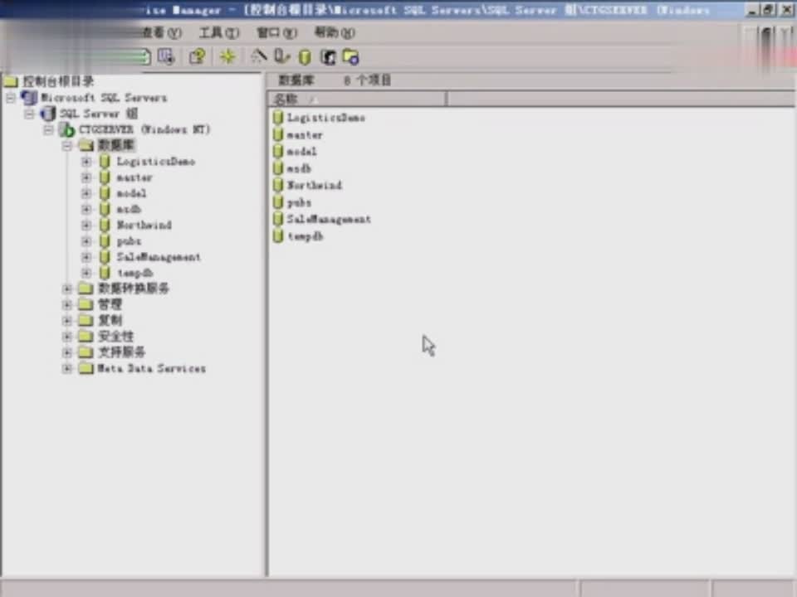
Task: Expand the Northwind database in tree
Action: [86, 226]
